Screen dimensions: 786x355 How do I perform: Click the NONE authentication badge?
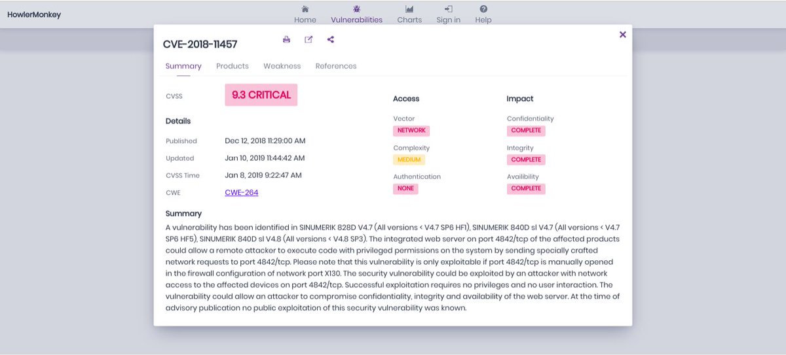405,188
